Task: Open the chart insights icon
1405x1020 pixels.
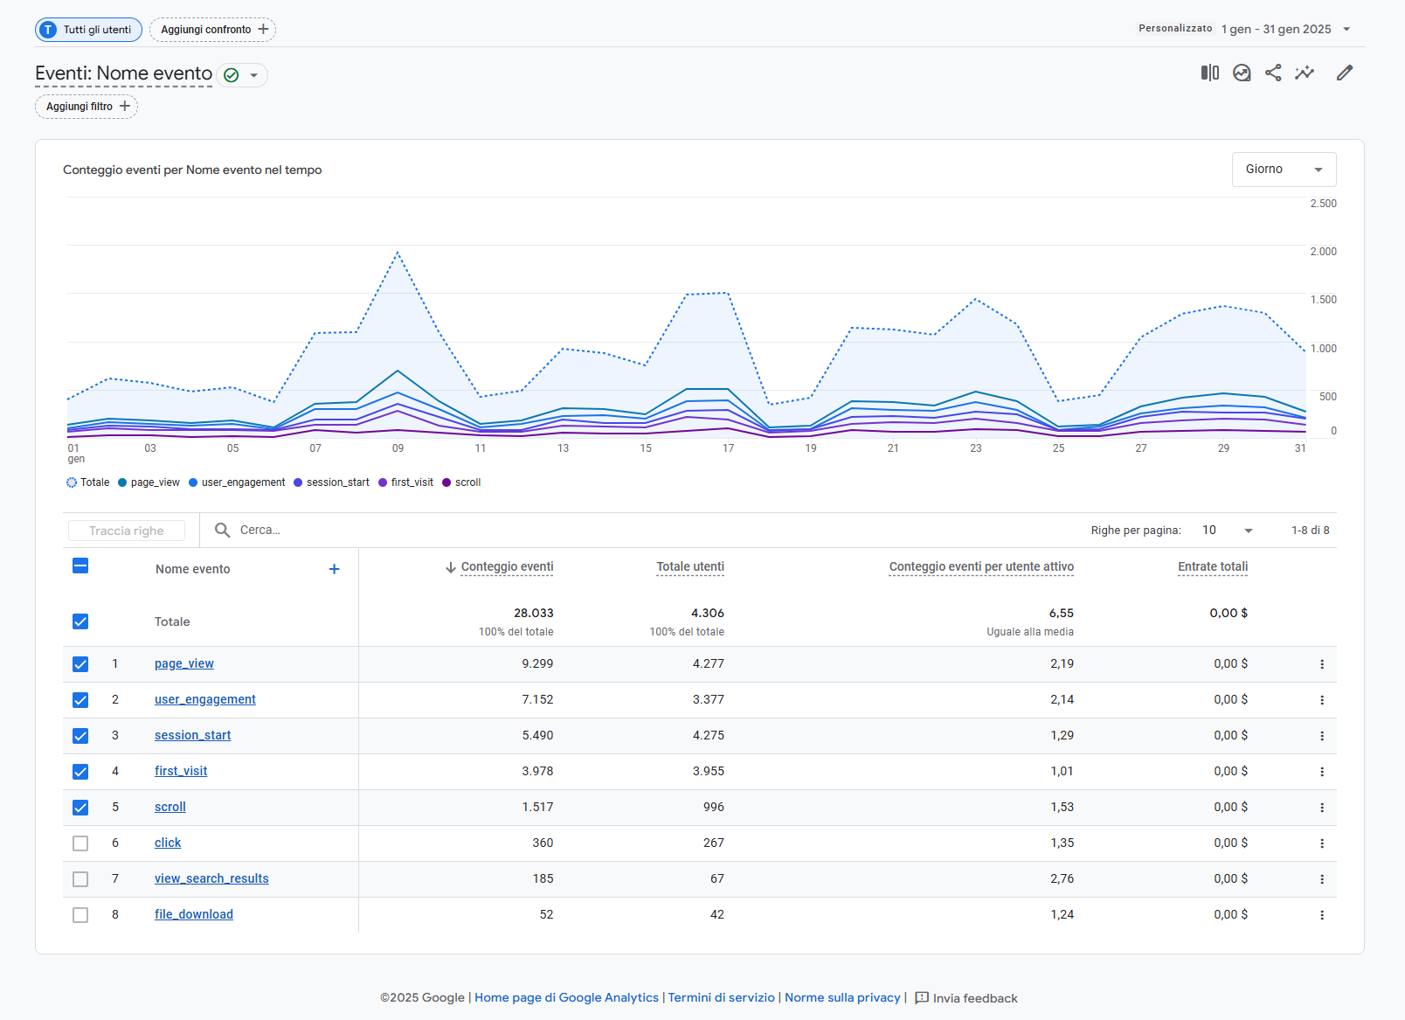Action: [1242, 73]
